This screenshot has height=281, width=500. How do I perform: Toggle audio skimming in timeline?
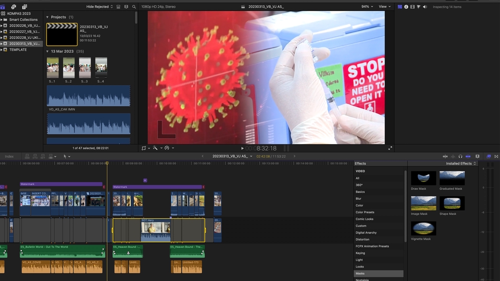(453, 157)
